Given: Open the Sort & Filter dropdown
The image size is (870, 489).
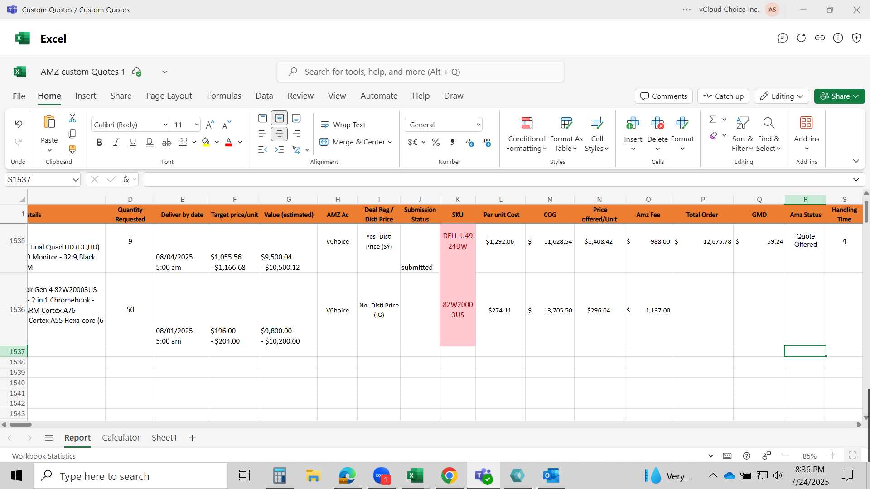Looking at the screenshot, I should 743,134.
